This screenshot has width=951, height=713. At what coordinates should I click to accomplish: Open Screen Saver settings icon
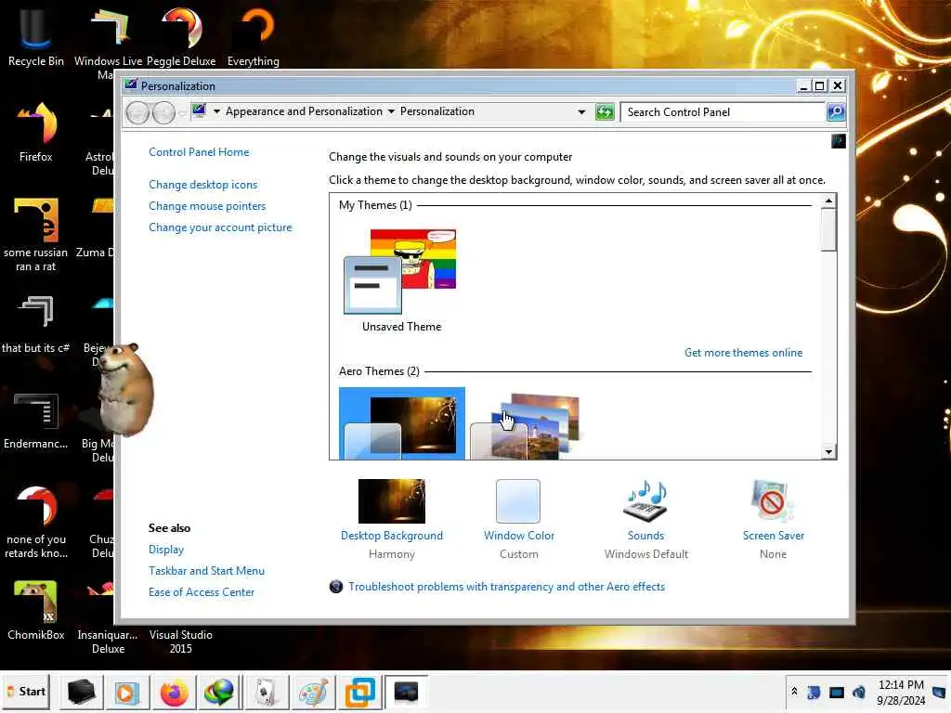(x=772, y=500)
